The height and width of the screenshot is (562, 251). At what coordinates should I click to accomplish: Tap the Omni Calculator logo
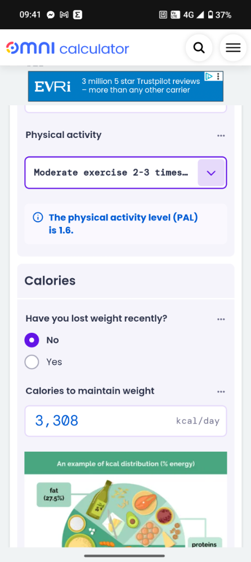click(68, 48)
